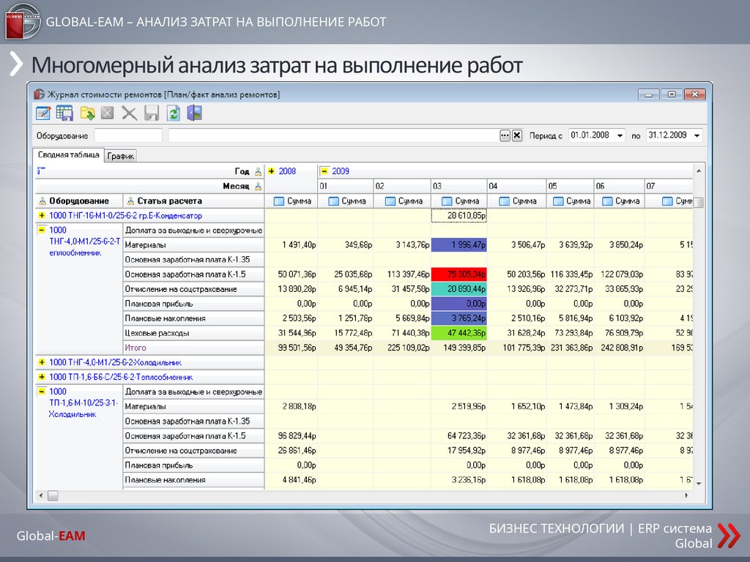Switch to the График tab
Viewport: 750px width, 562px height.
pyautogui.click(x=120, y=156)
